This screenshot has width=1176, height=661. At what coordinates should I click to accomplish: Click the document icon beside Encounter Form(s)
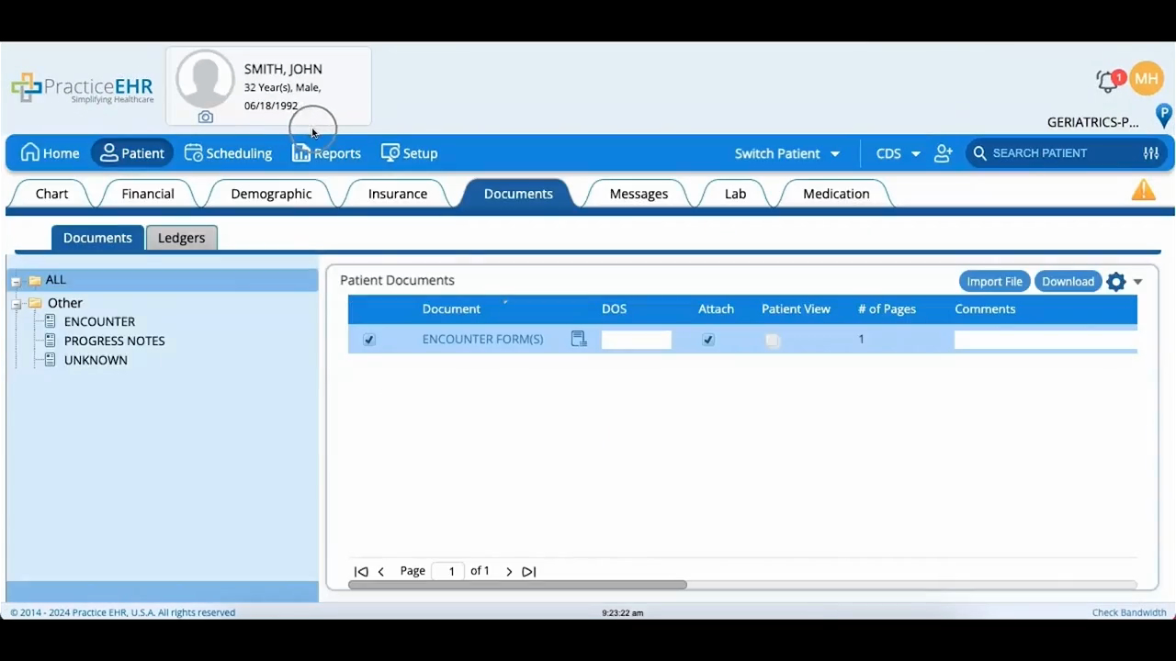pos(579,339)
